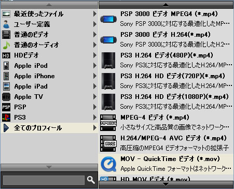This screenshot has width=234, height=189.
Task: Expand Apple iPad submenu arrow
Action: pyautogui.click(x=95, y=86)
